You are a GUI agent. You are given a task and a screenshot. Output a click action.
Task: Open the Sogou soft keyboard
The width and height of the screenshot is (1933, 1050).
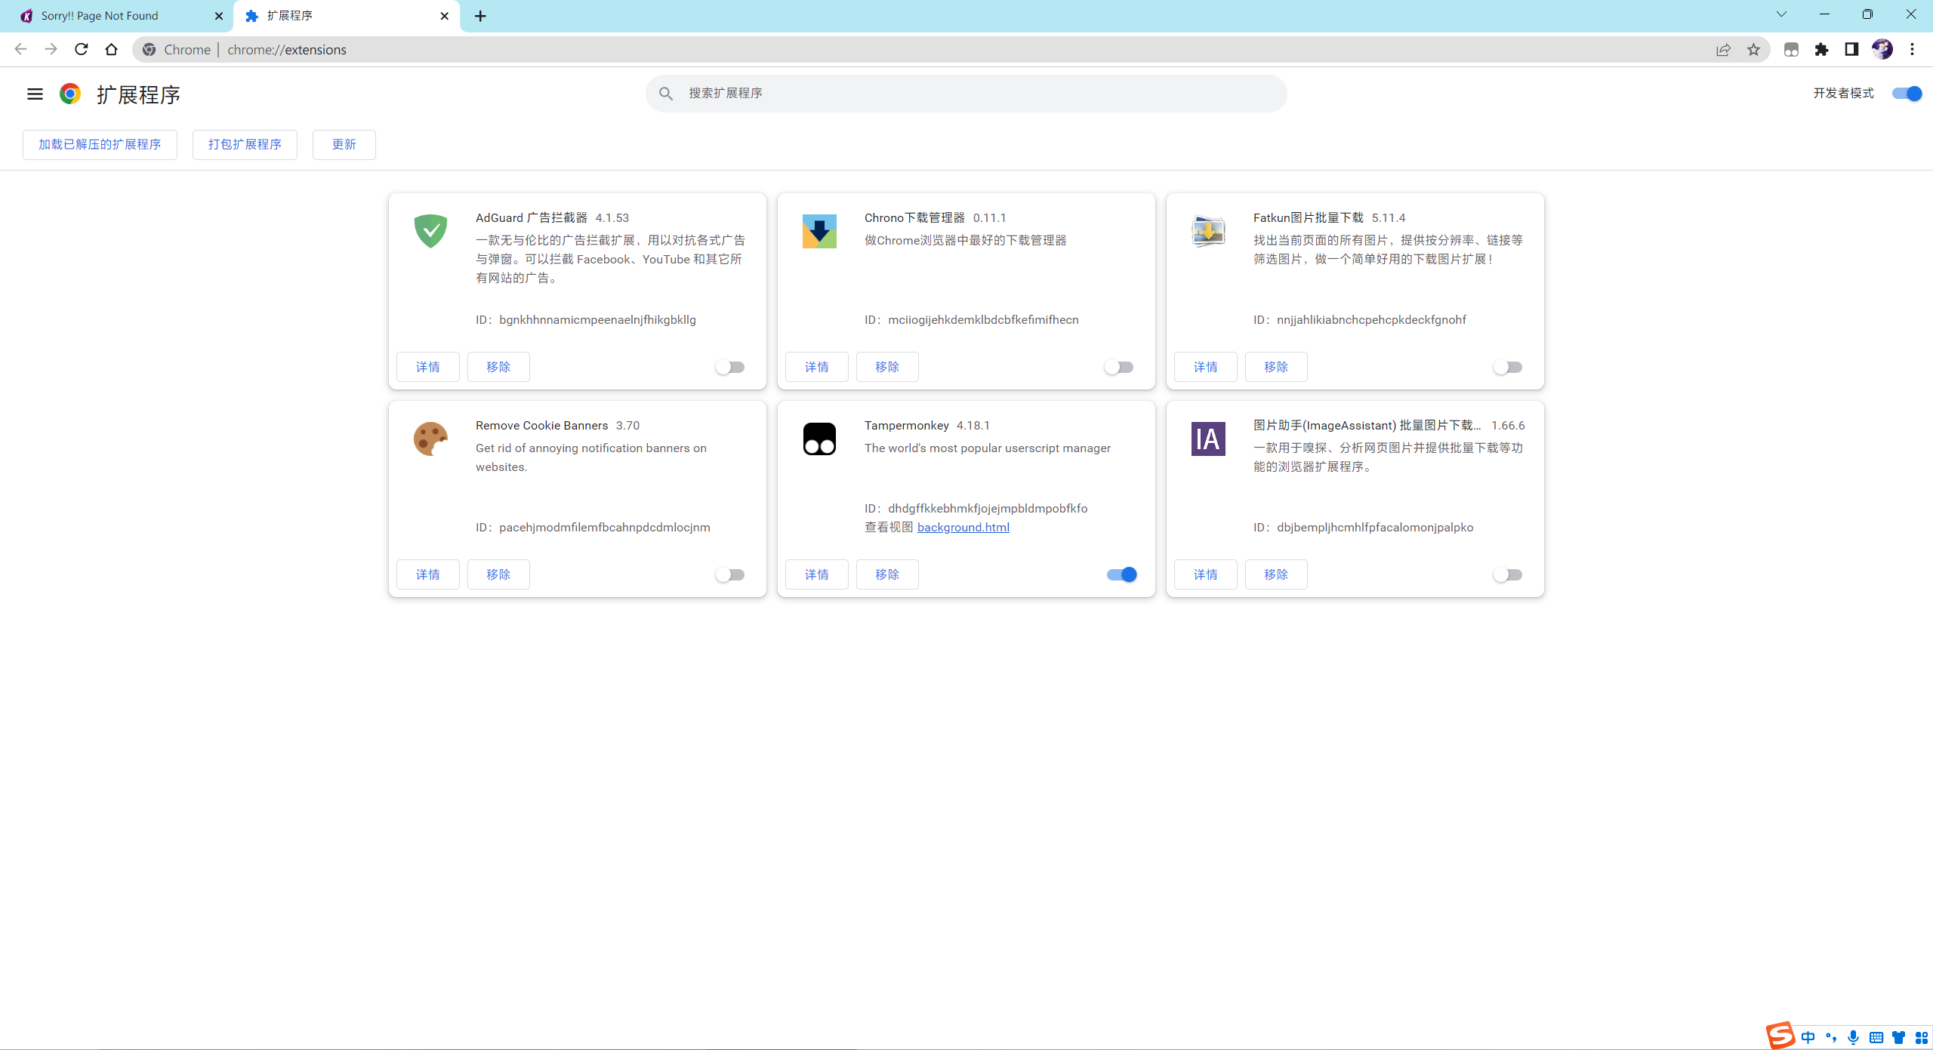click(1876, 1037)
